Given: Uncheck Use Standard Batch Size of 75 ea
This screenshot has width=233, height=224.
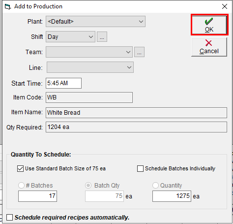Looking at the screenshot, I should [20, 169].
